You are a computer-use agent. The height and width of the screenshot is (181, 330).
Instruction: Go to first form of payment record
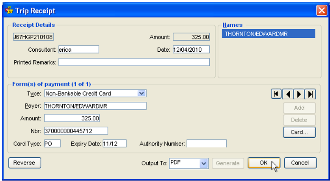click(x=276, y=94)
